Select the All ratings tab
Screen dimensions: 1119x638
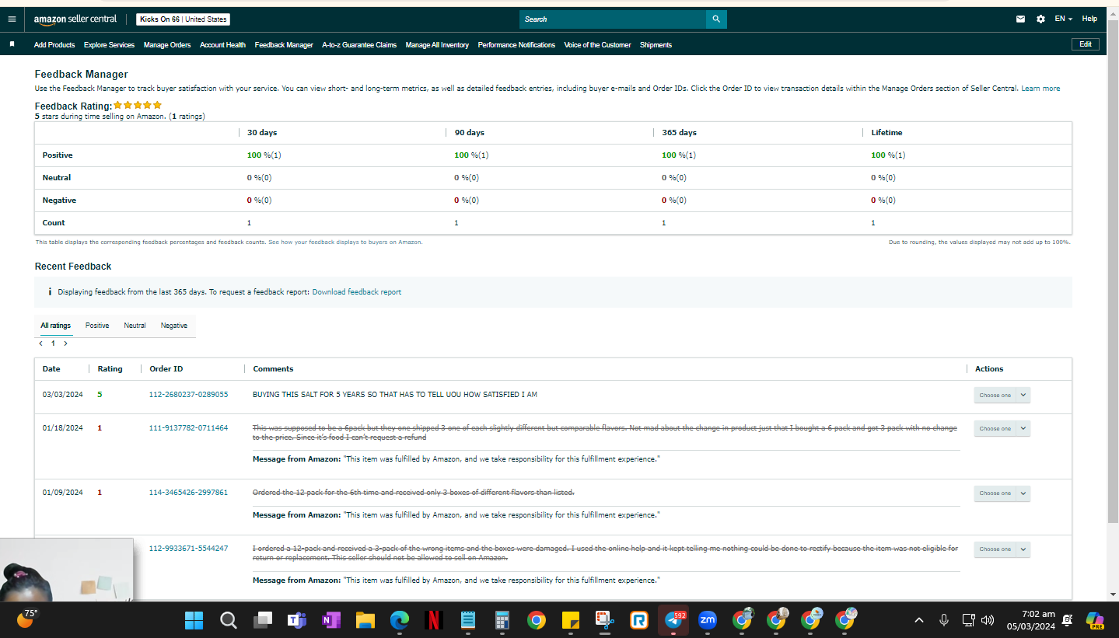(x=56, y=326)
